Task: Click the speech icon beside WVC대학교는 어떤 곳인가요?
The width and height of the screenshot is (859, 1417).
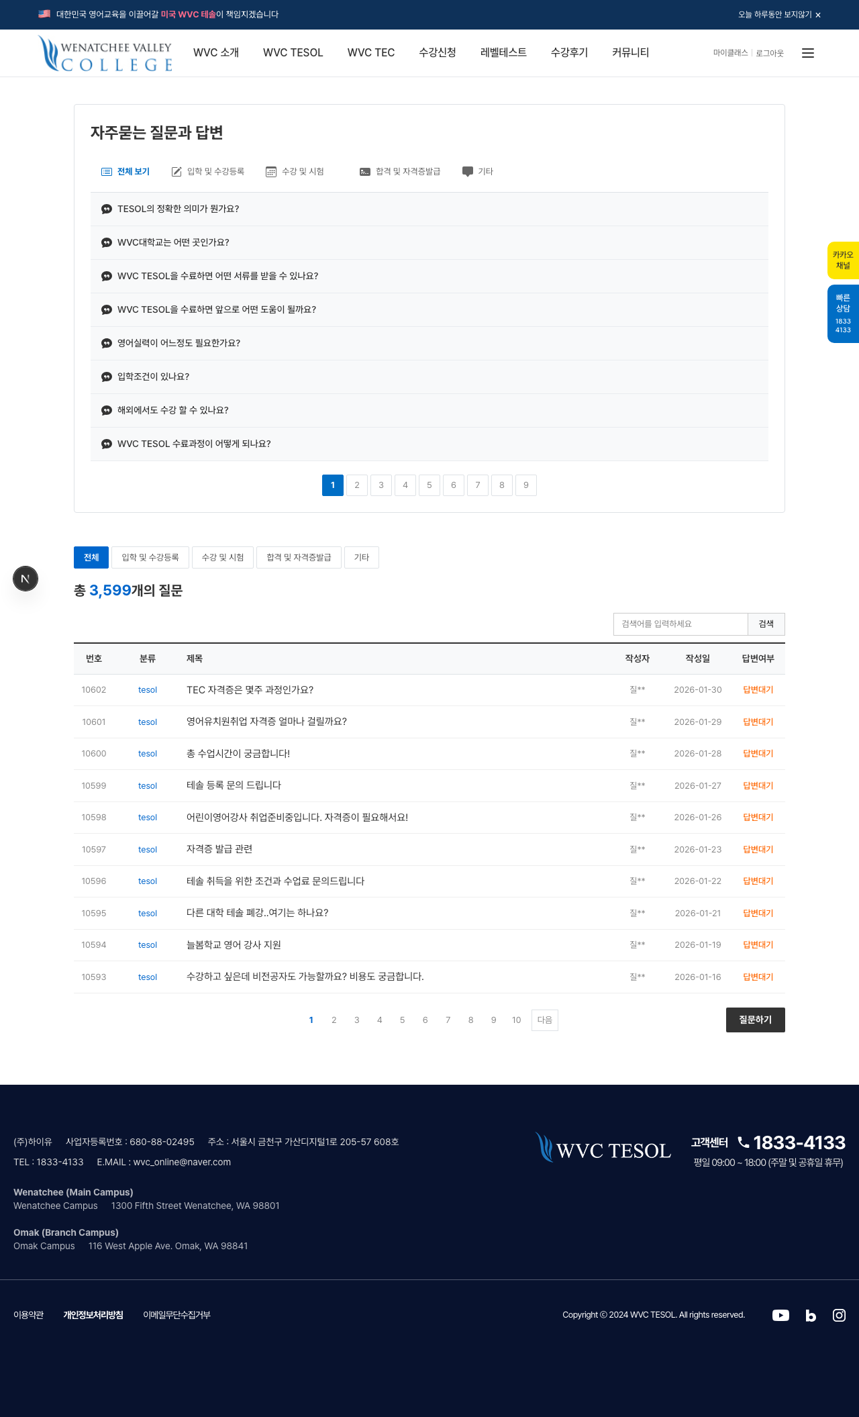Action: point(106,242)
